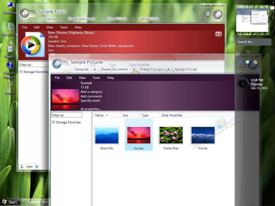Expand arrow after Computer in Sample Music breadcrumb

(x=62, y=19)
